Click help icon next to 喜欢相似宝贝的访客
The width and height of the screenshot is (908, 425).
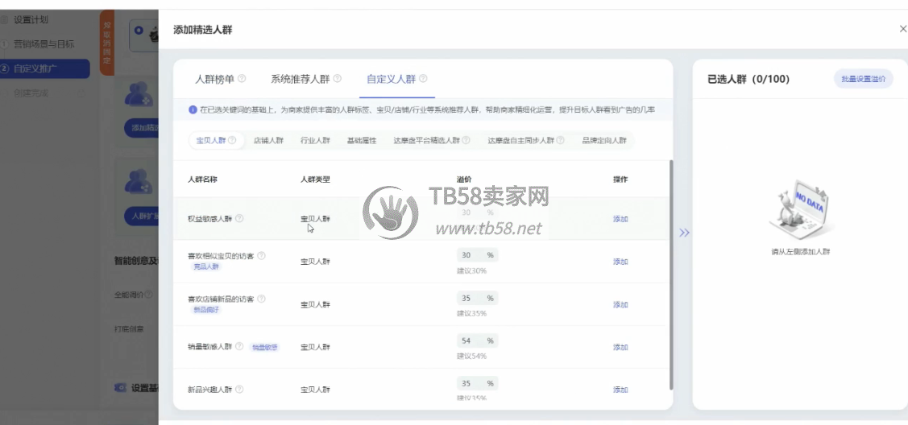[261, 256]
